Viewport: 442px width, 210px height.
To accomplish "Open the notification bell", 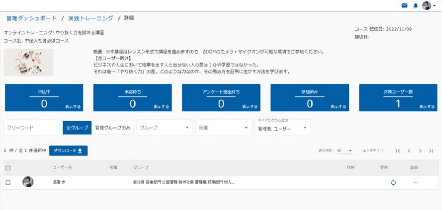I will (415, 5).
